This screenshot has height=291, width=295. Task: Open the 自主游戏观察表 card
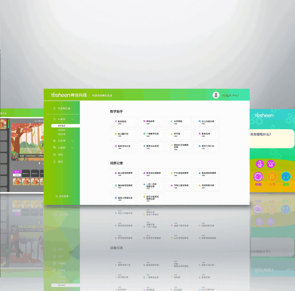123,173
